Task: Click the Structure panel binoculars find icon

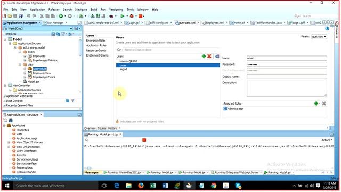Action: [11, 120]
